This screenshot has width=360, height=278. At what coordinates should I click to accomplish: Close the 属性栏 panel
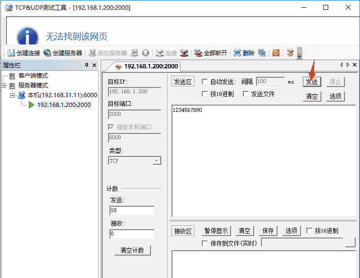tap(94, 65)
